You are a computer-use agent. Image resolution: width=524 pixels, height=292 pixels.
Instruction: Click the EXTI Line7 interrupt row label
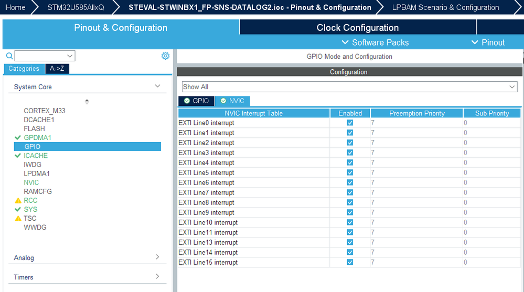coord(206,192)
